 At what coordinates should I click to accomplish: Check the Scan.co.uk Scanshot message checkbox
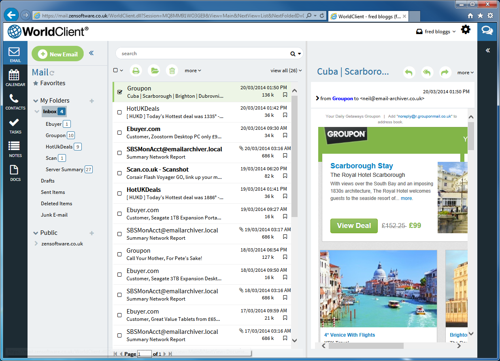[119, 173]
